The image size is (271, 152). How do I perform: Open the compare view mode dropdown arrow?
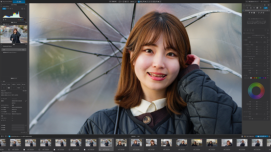coord(121,2)
